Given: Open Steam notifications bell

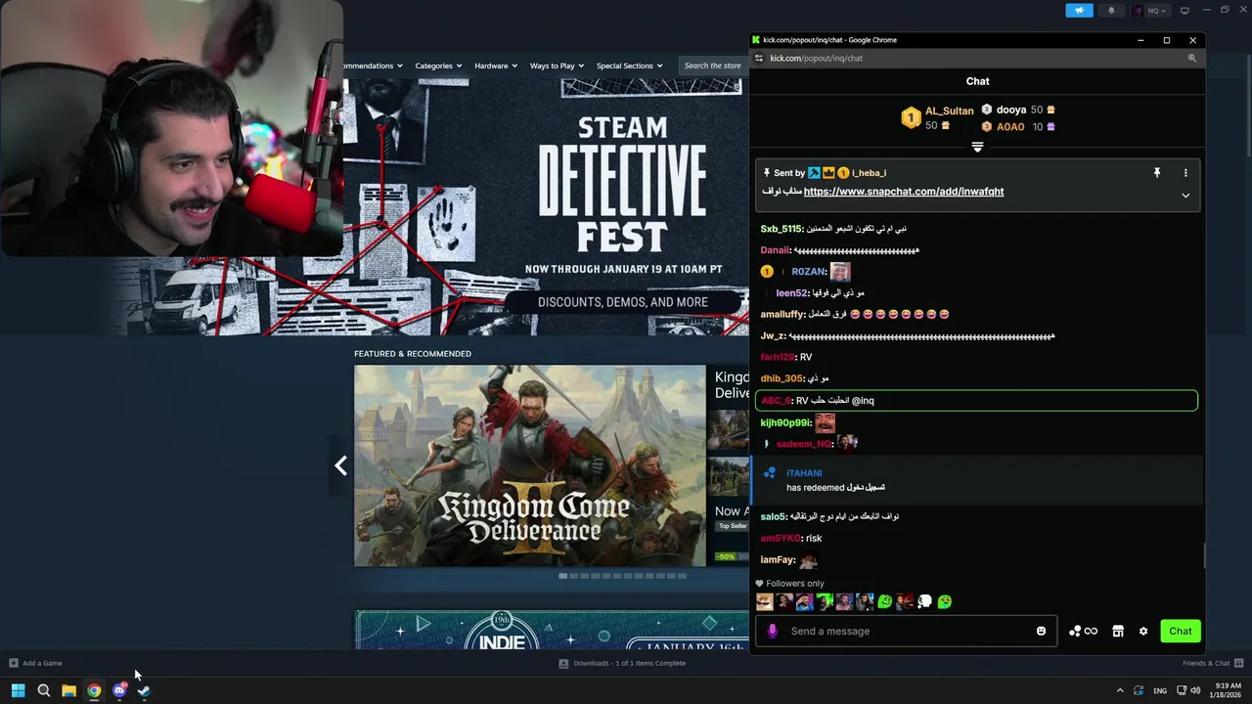Looking at the screenshot, I should [x=1111, y=11].
